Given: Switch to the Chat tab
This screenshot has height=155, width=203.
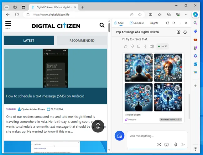Looking at the screenshot, I should click(119, 23).
